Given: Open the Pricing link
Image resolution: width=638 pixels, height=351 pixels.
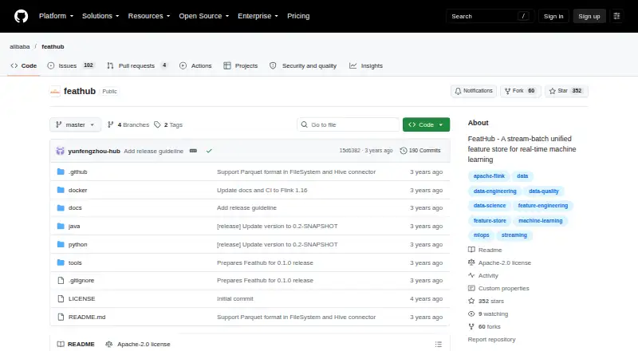Looking at the screenshot, I should [298, 16].
